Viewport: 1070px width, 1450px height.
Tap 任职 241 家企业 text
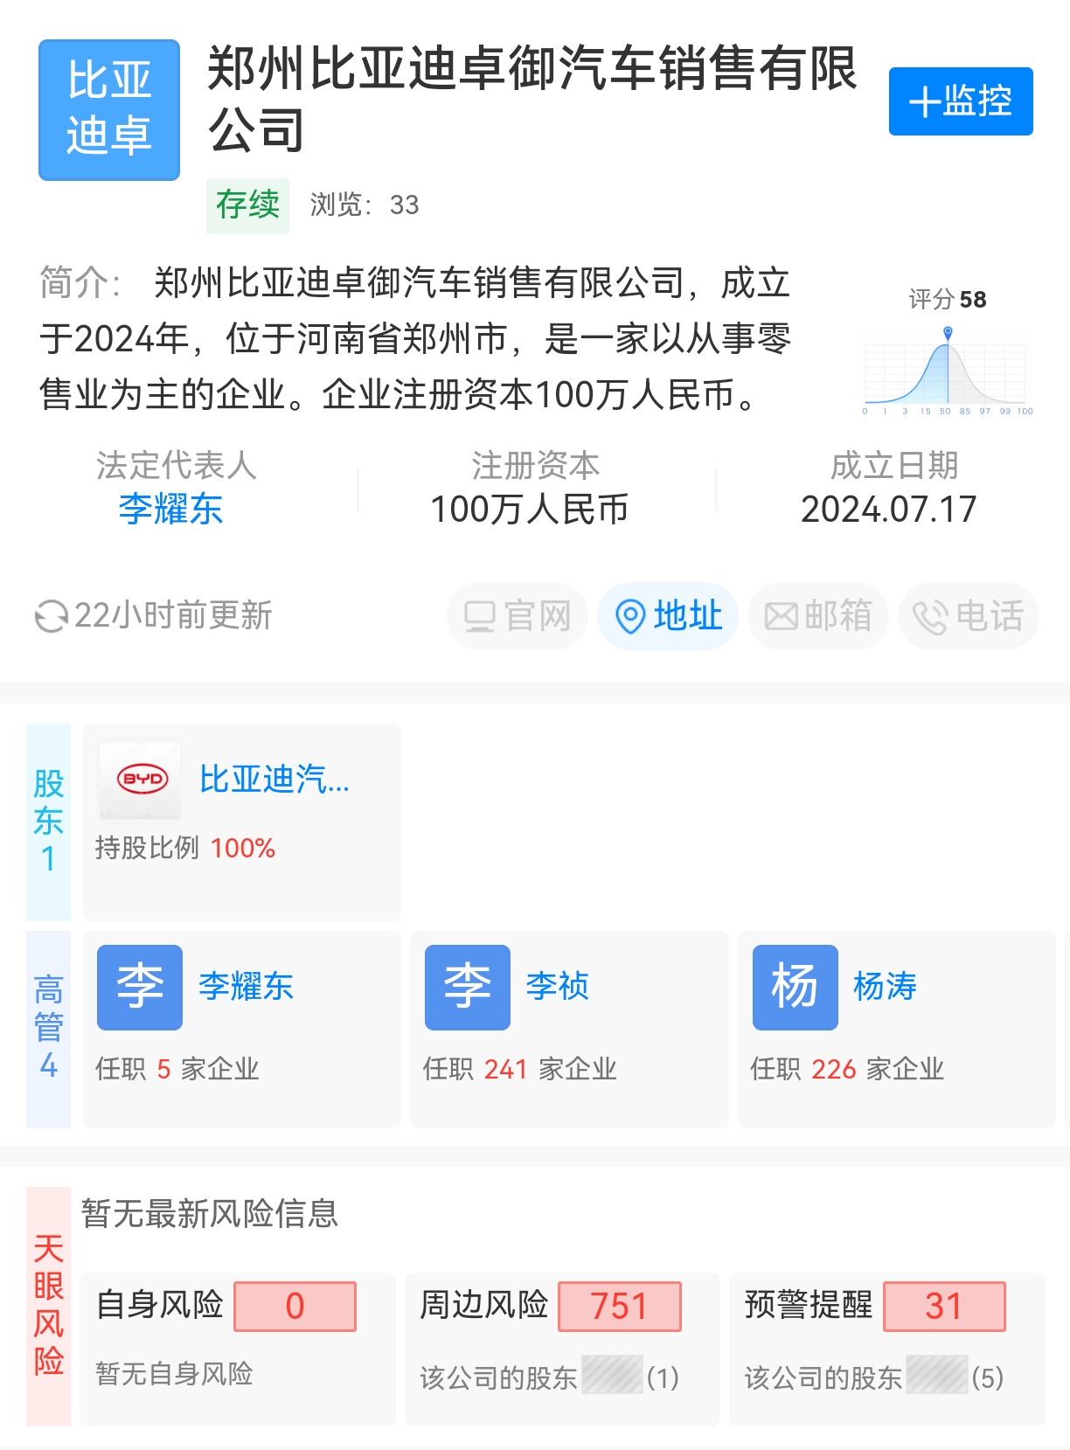point(520,1069)
